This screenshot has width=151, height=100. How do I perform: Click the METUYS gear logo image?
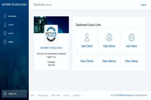pos(51,34)
